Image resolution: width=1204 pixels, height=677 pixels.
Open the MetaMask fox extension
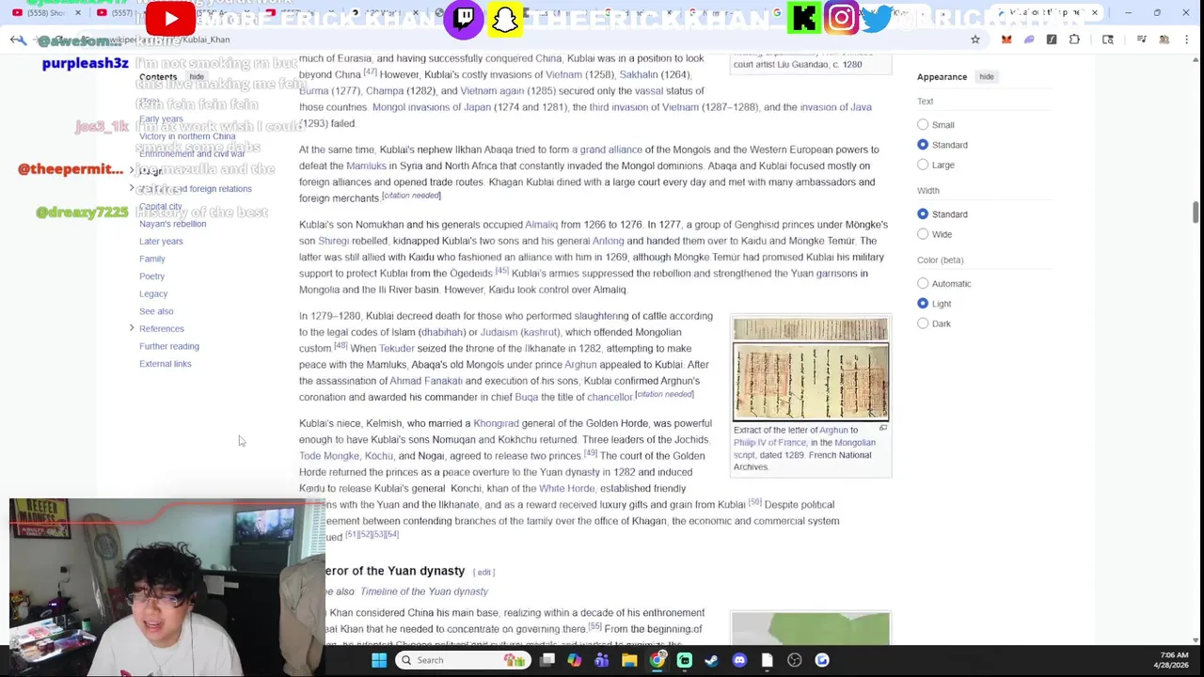pos(1006,39)
